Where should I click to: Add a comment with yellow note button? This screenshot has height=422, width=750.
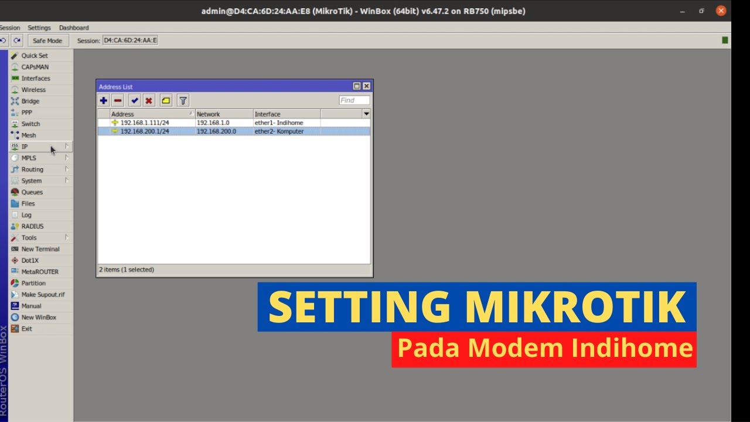point(166,101)
